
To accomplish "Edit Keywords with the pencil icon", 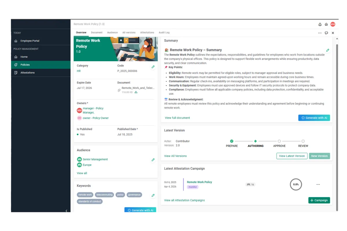I will (153, 195).
